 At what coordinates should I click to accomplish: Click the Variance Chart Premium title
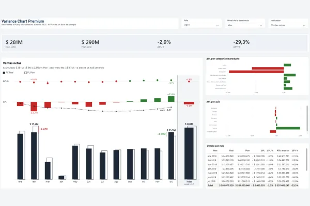tap(23, 21)
